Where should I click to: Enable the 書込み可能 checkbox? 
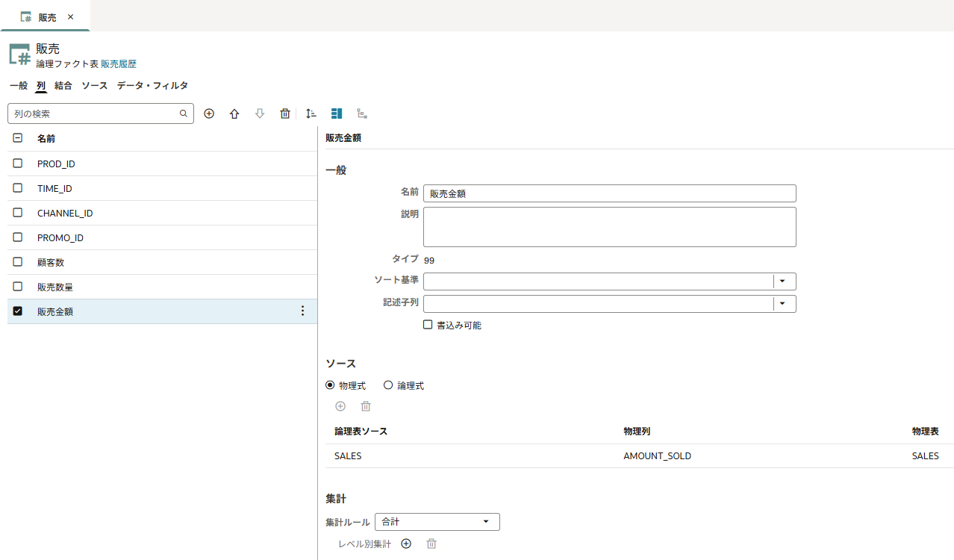pos(428,325)
